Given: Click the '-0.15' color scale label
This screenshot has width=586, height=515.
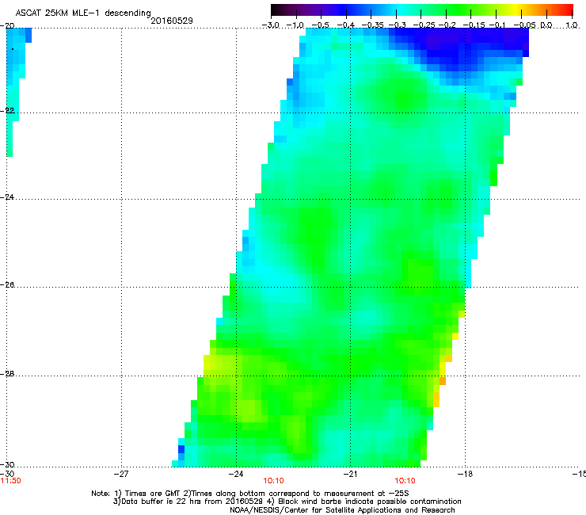Looking at the screenshot, I should click(x=474, y=25).
